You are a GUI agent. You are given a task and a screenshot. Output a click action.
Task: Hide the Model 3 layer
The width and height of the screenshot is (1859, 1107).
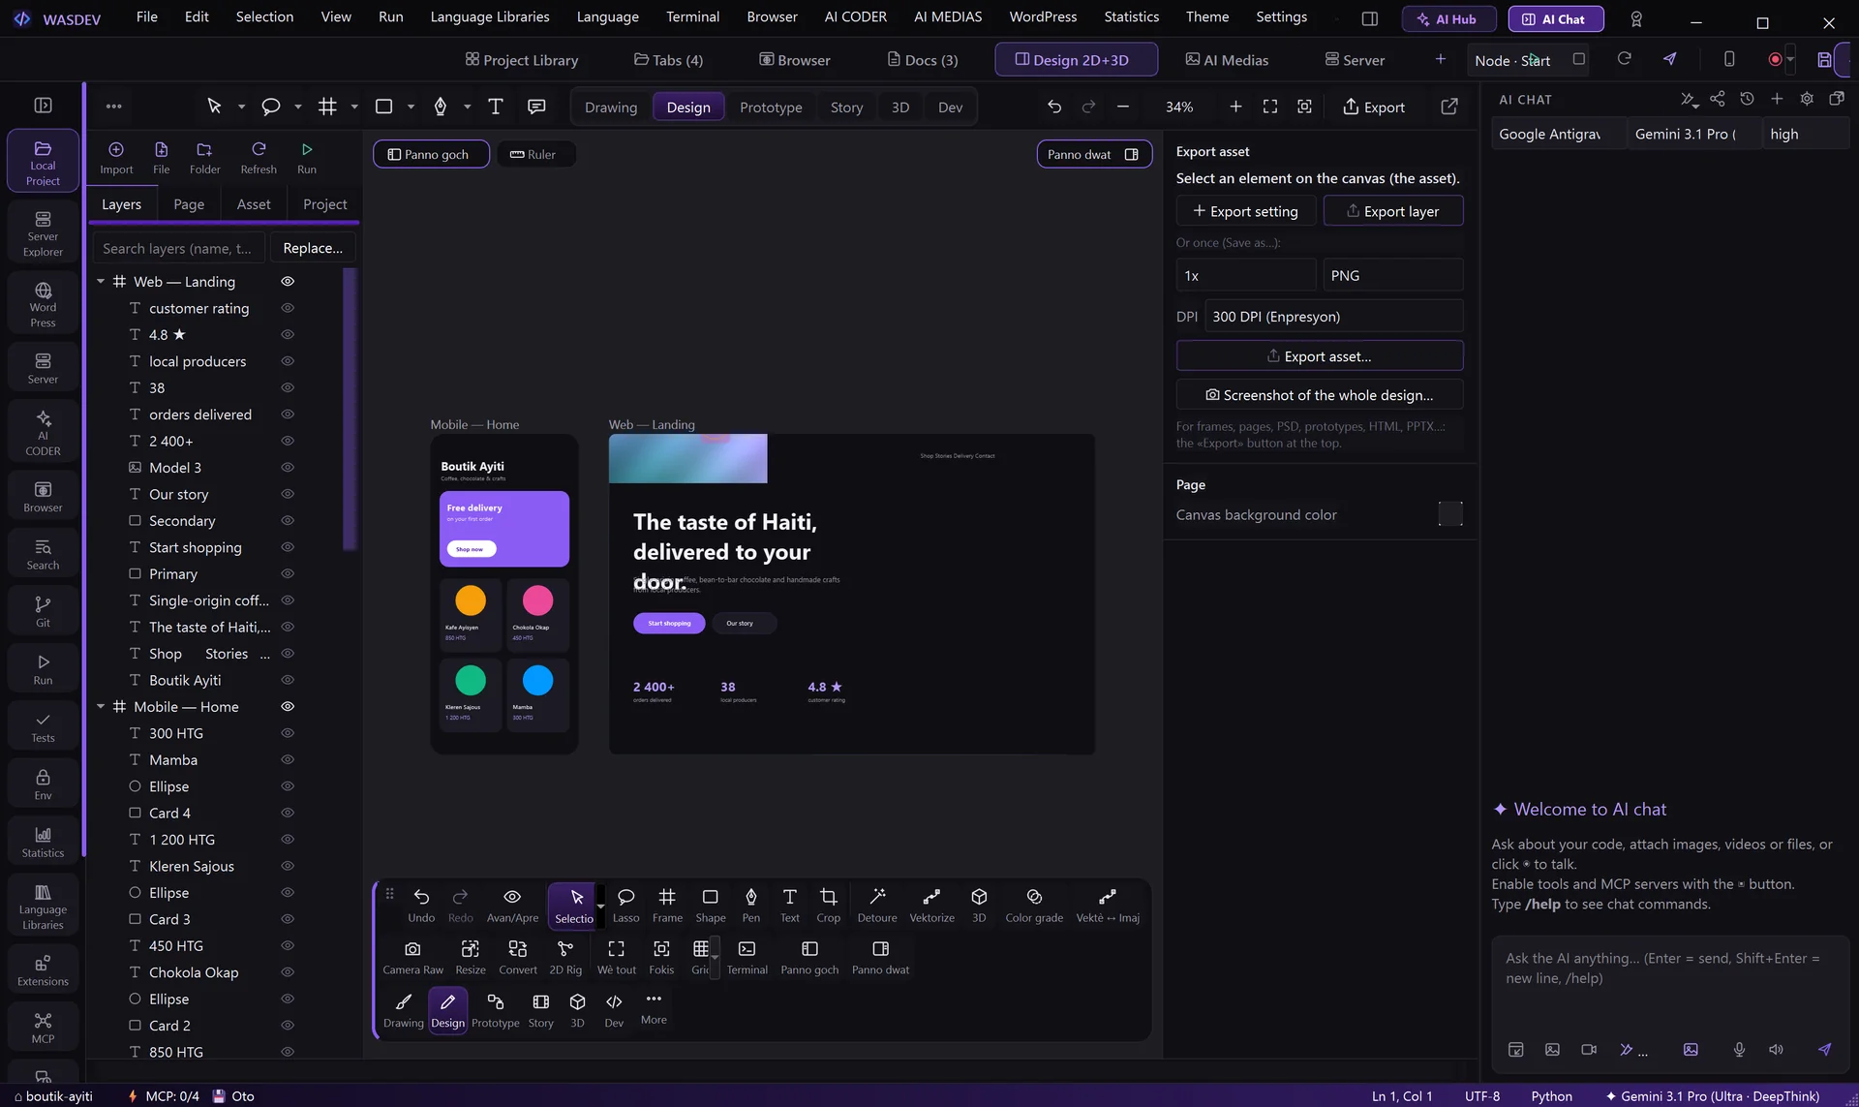click(288, 467)
